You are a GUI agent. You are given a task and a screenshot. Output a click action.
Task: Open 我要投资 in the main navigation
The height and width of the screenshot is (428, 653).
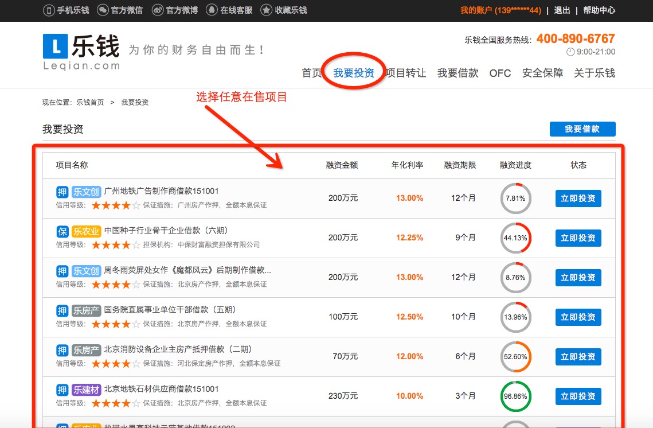tap(354, 73)
